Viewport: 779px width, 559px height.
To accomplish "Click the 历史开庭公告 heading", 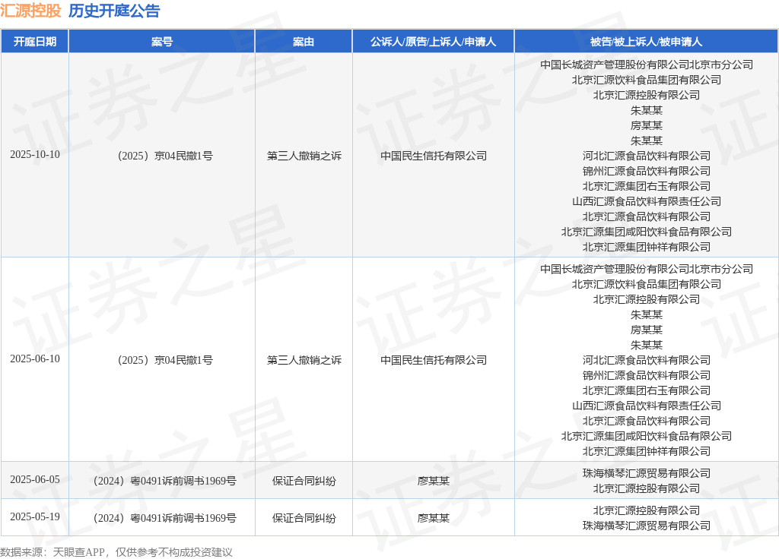I will [114, 11].
